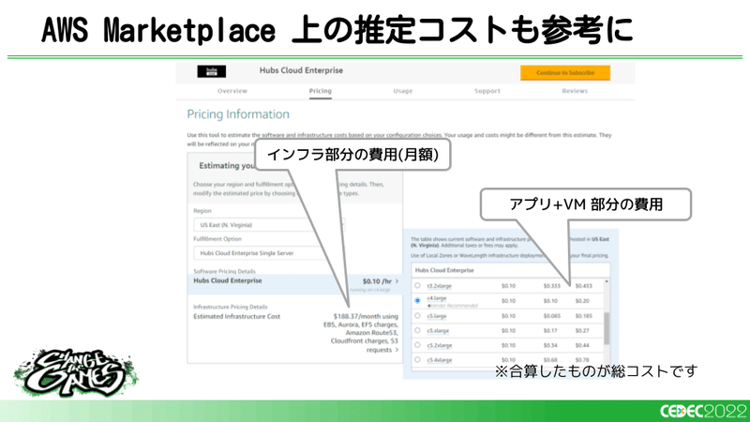Image resolution: width=750 pixels, height=422 pixels.
Task: Click the c5.2xlarge instance type link
Action: click(x=440, y=345)
